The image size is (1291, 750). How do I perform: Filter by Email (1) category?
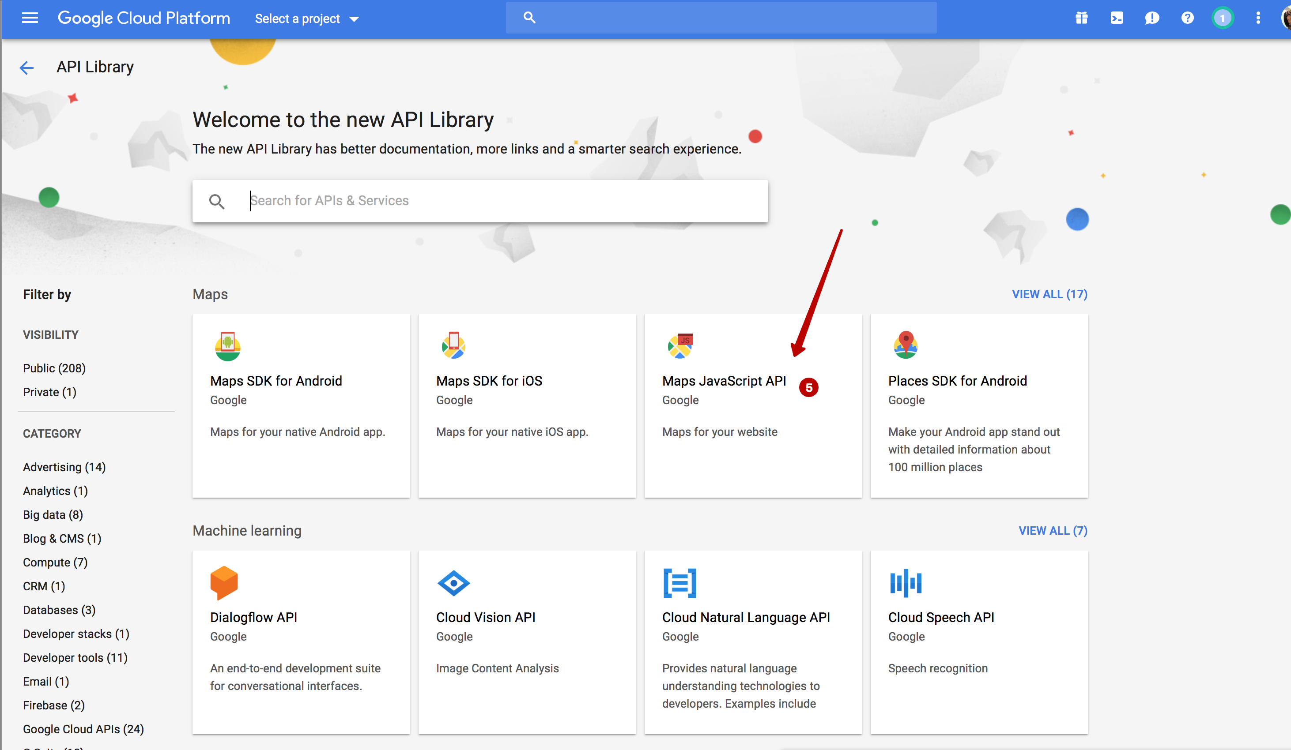[45, 682]
